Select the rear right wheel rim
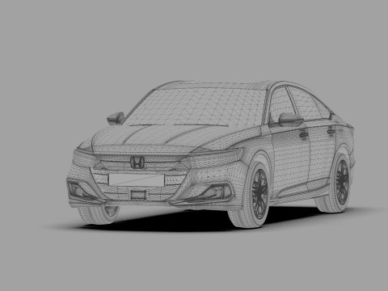Image resolution: width=388 pixels, height=291 pixels. (342, 181)
